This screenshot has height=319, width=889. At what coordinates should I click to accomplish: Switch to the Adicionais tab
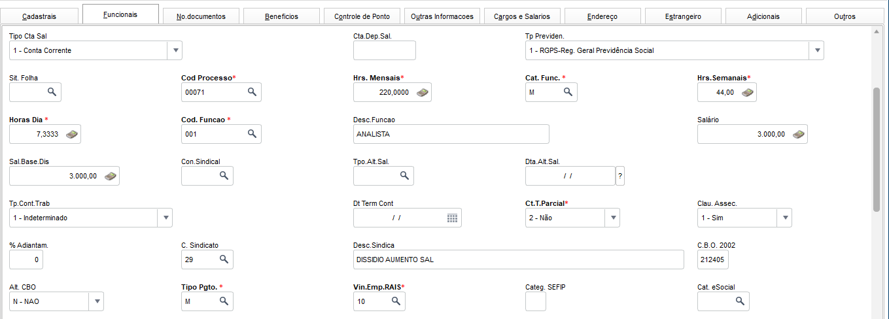tap(763, 16)
